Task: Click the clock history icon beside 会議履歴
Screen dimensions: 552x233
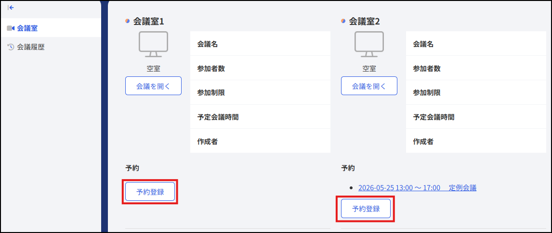Action: click(x=11, y=47)
